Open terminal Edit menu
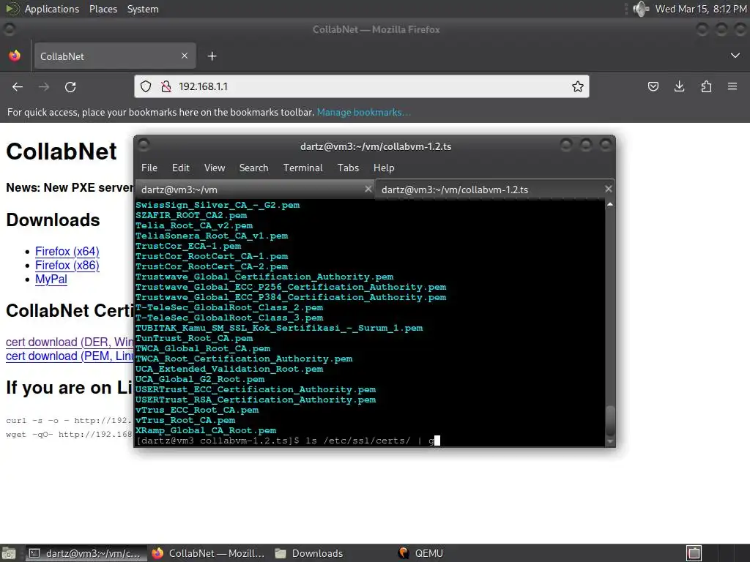Image resolution: width=750 pixels, height=562 pixels. point(181,168)
